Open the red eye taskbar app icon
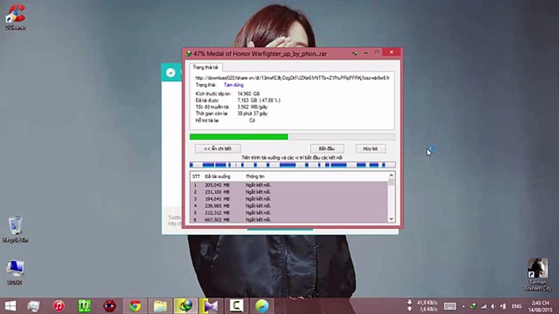 click(x=110, y=306)
